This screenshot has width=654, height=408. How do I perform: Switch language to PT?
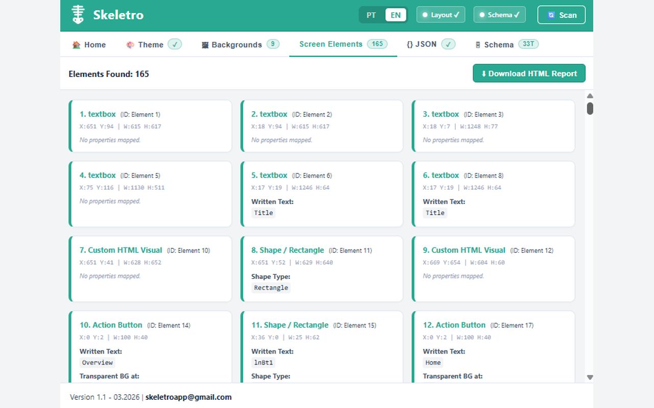point(371,15)
